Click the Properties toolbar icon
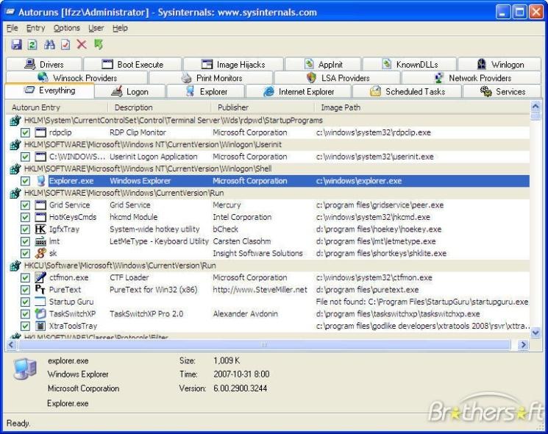This screenshot has width=548, height=434. pyautogui.click(x=65, y=44)
